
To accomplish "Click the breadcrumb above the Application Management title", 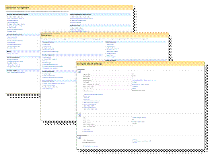I will (18, 6).
